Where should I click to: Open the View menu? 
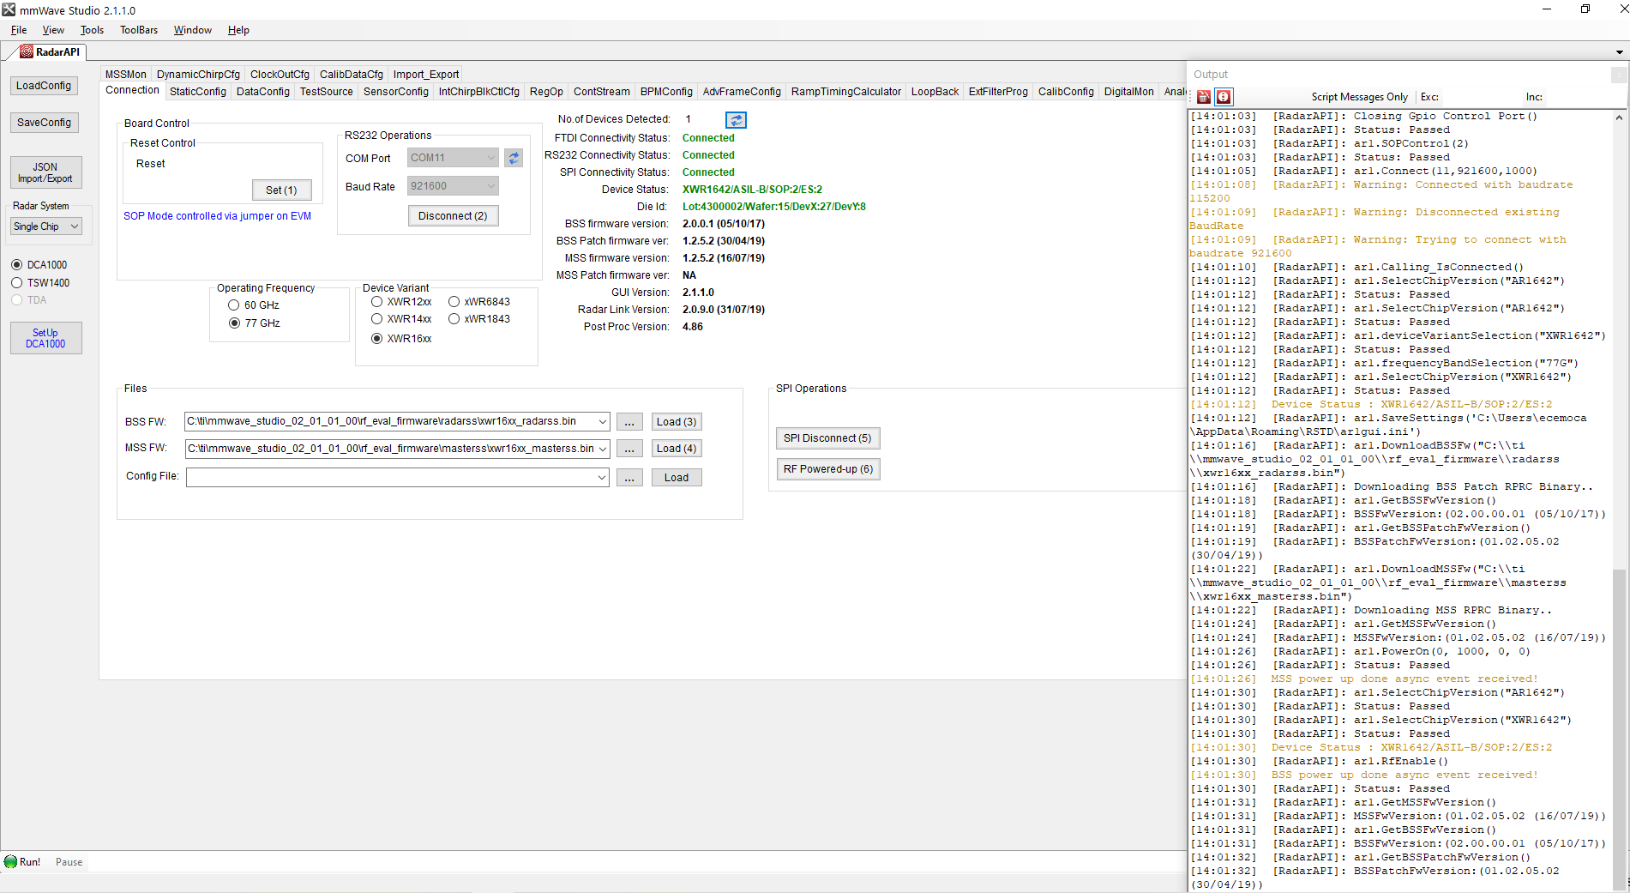53,30
